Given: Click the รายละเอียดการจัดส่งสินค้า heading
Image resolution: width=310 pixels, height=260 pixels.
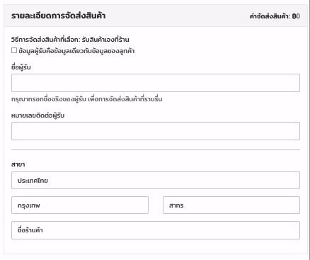Looking at the screenshot, I should 58,16.
